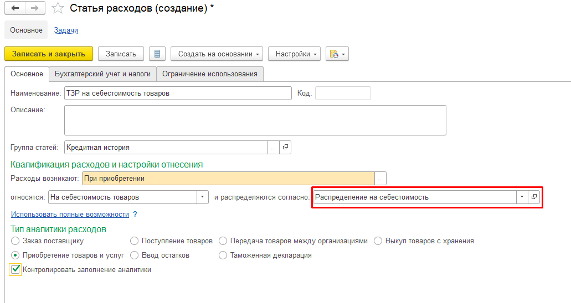Expand the относятся dropdown arrow
The height and width of the screenshot is (303, 571).
coord(203,197)
